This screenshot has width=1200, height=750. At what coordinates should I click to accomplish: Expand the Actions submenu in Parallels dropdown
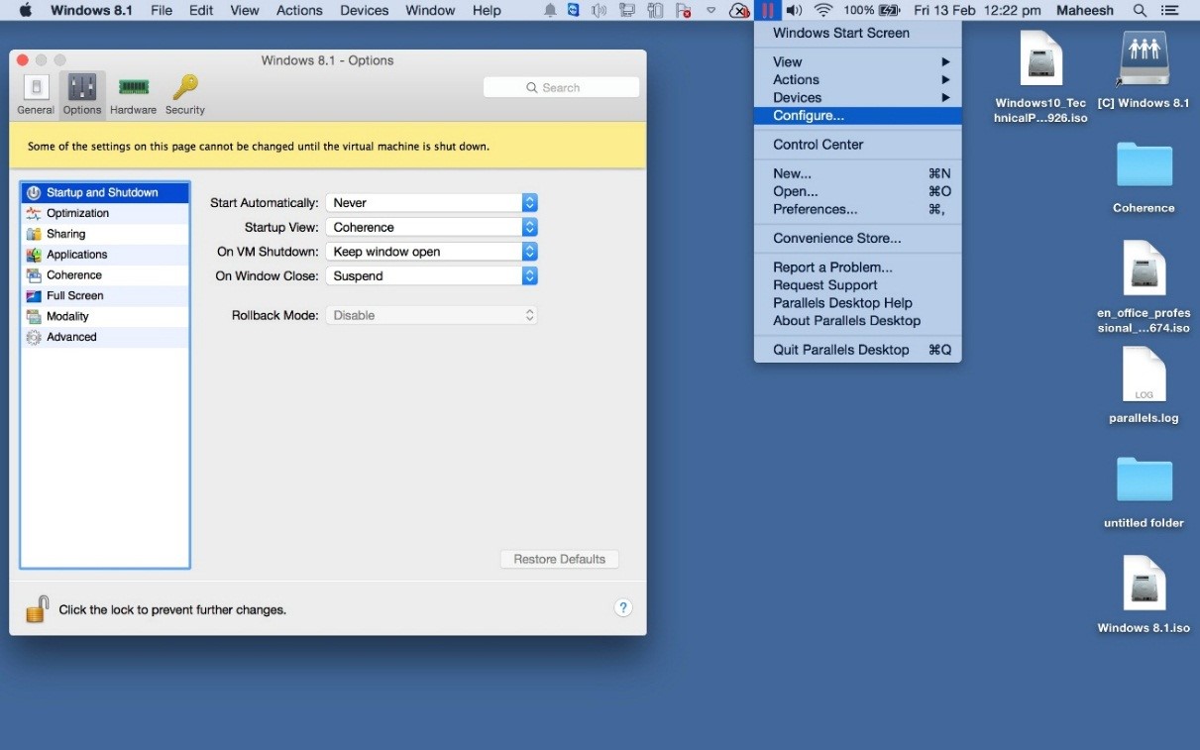coord(857,79)
